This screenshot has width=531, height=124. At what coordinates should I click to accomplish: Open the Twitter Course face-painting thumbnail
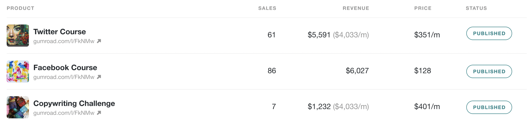coord(18,36)
